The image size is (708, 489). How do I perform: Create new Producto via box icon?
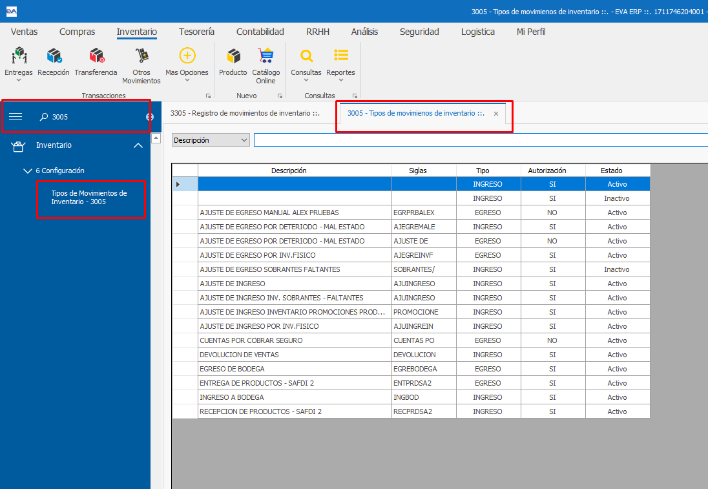pyautogui.click(x=233, y=56)
